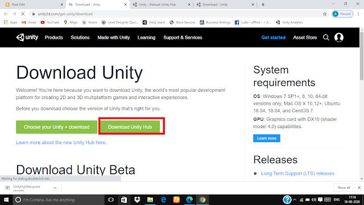Open the Products menu
The height and width of the screenshot is (205, 364).
pos(54,38)
